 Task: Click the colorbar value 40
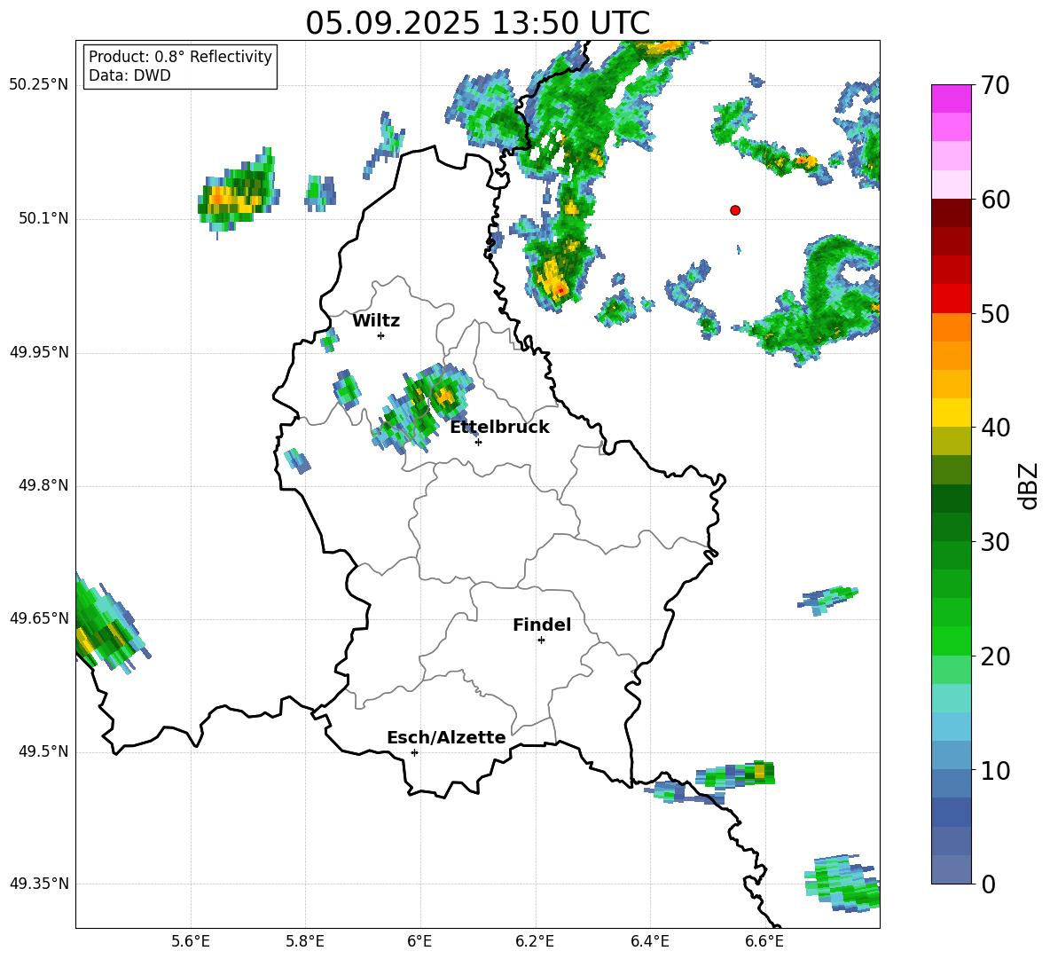(x=995, y=428)
